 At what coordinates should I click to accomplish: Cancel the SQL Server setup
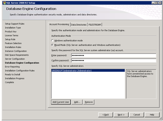tap(137, 115)
